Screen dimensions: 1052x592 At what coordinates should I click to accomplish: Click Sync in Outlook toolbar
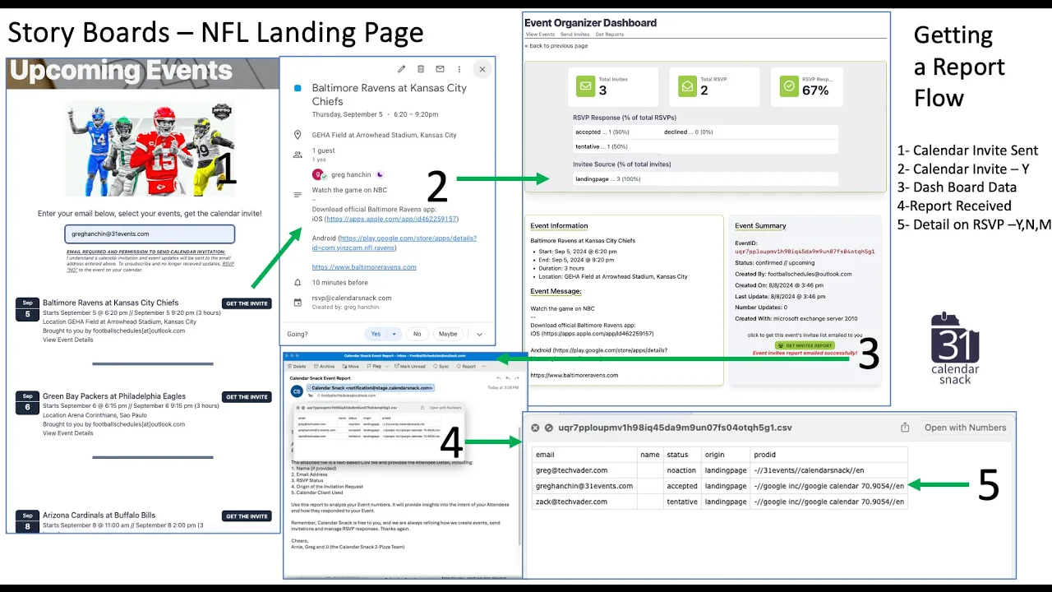pos(441,366)
